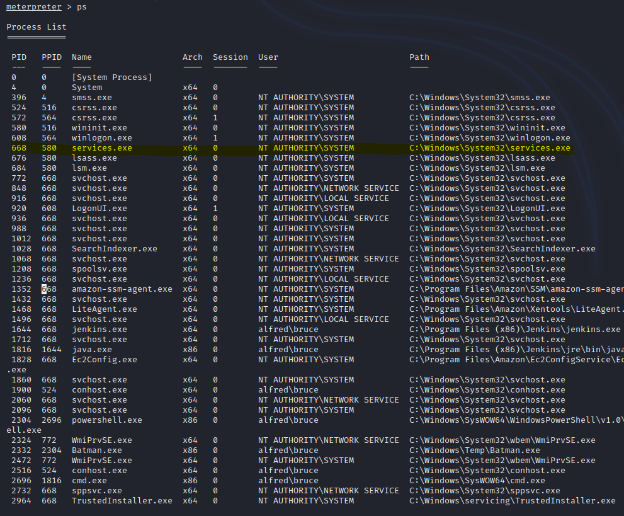Click the User column header
This screenshot has width=624, height=516.
(268, 57)
